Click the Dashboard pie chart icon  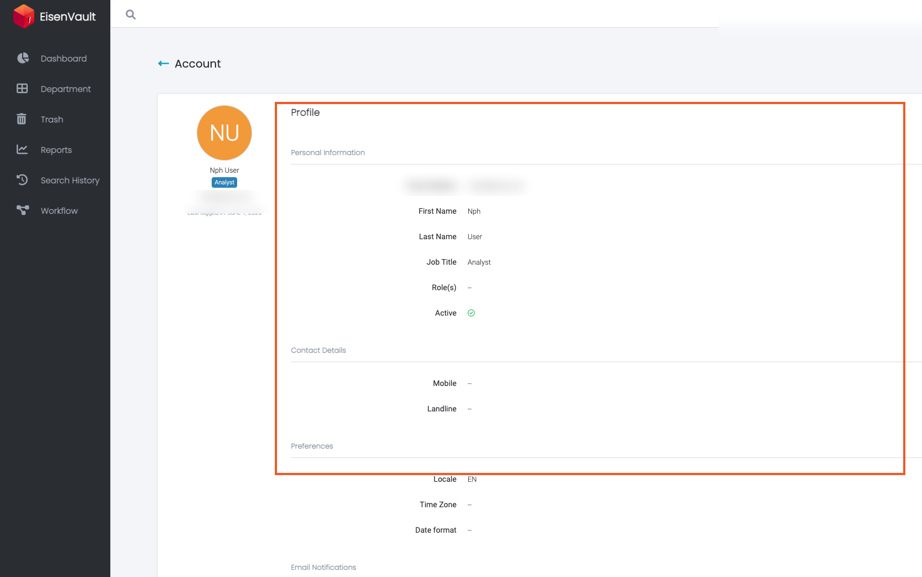pos(23,58)
